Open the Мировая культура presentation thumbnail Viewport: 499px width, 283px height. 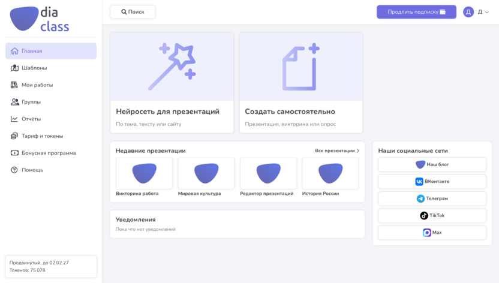click(206, 174)
